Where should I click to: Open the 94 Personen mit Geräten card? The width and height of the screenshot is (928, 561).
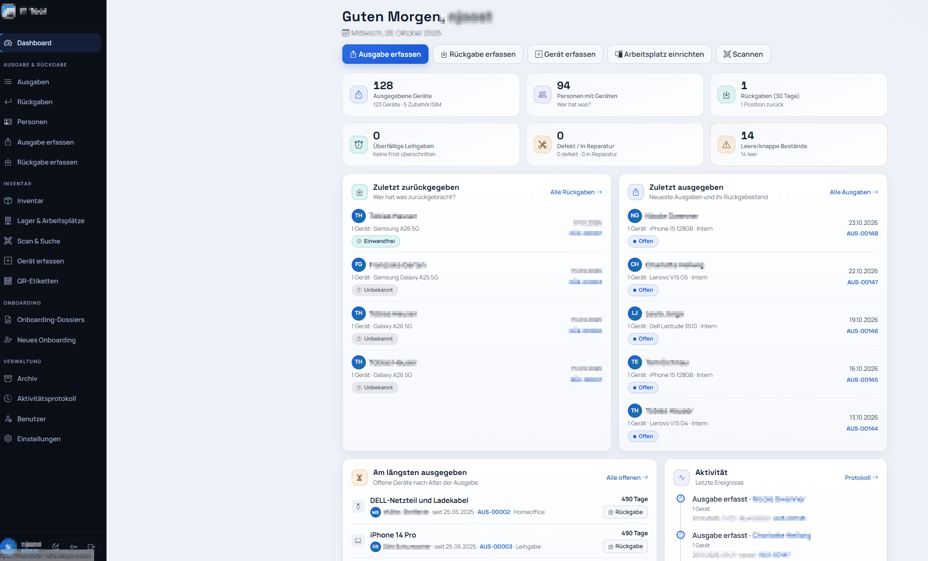(x=615, y=95)
